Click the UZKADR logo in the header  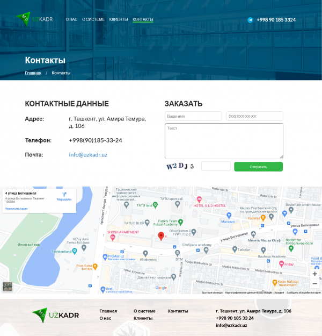[x=34, y=19]
